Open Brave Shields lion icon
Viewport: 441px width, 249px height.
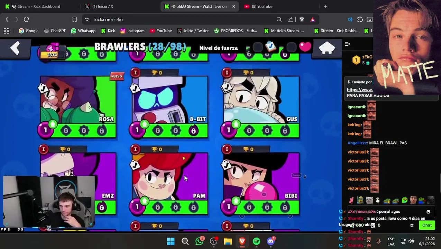[x=302, y=19]
